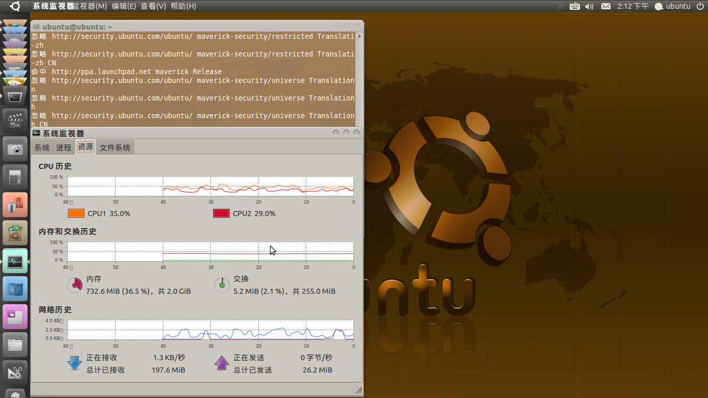Image resolution: width=708 pixels, height=398 pixels.
Task: Click the 1.3 KB/秒 receiving rate
Action: (169, 358)
